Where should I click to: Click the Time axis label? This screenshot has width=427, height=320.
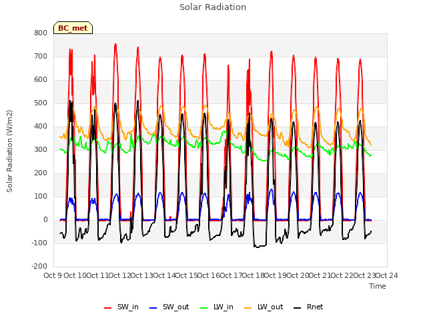click(x=378, y=286)
